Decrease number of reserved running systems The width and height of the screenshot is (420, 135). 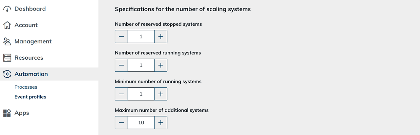121,65
